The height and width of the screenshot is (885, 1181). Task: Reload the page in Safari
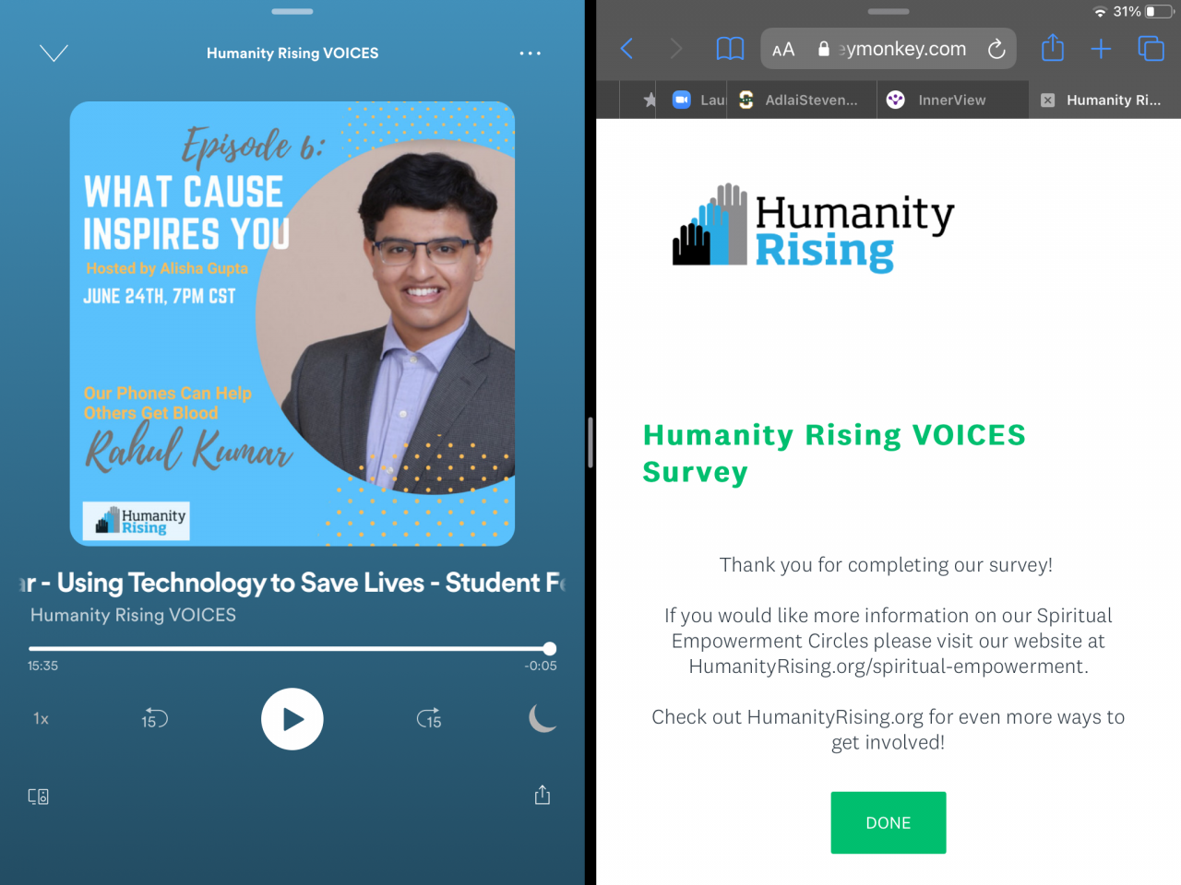pos(996,49)
